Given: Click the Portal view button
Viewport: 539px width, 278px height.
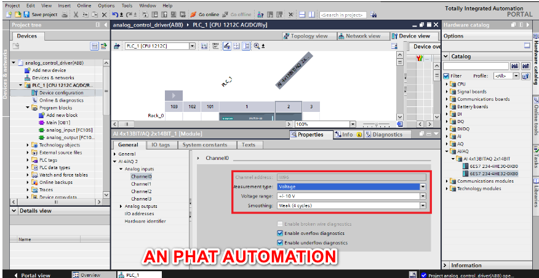Looking at the screenshot, I should [x=32, y=275].
